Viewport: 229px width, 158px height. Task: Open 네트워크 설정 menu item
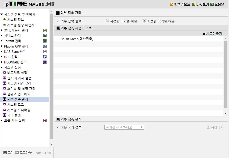[x=17, y=73]
